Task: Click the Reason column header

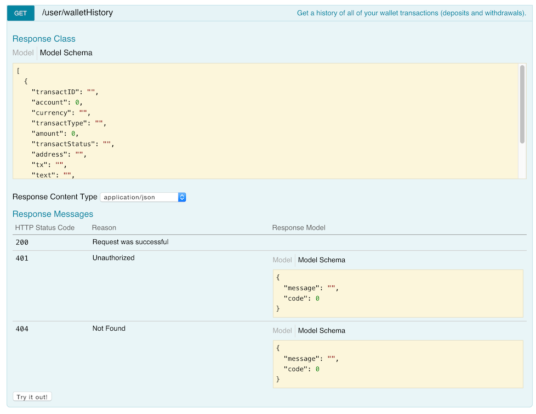Action: (x=104, y=227)
